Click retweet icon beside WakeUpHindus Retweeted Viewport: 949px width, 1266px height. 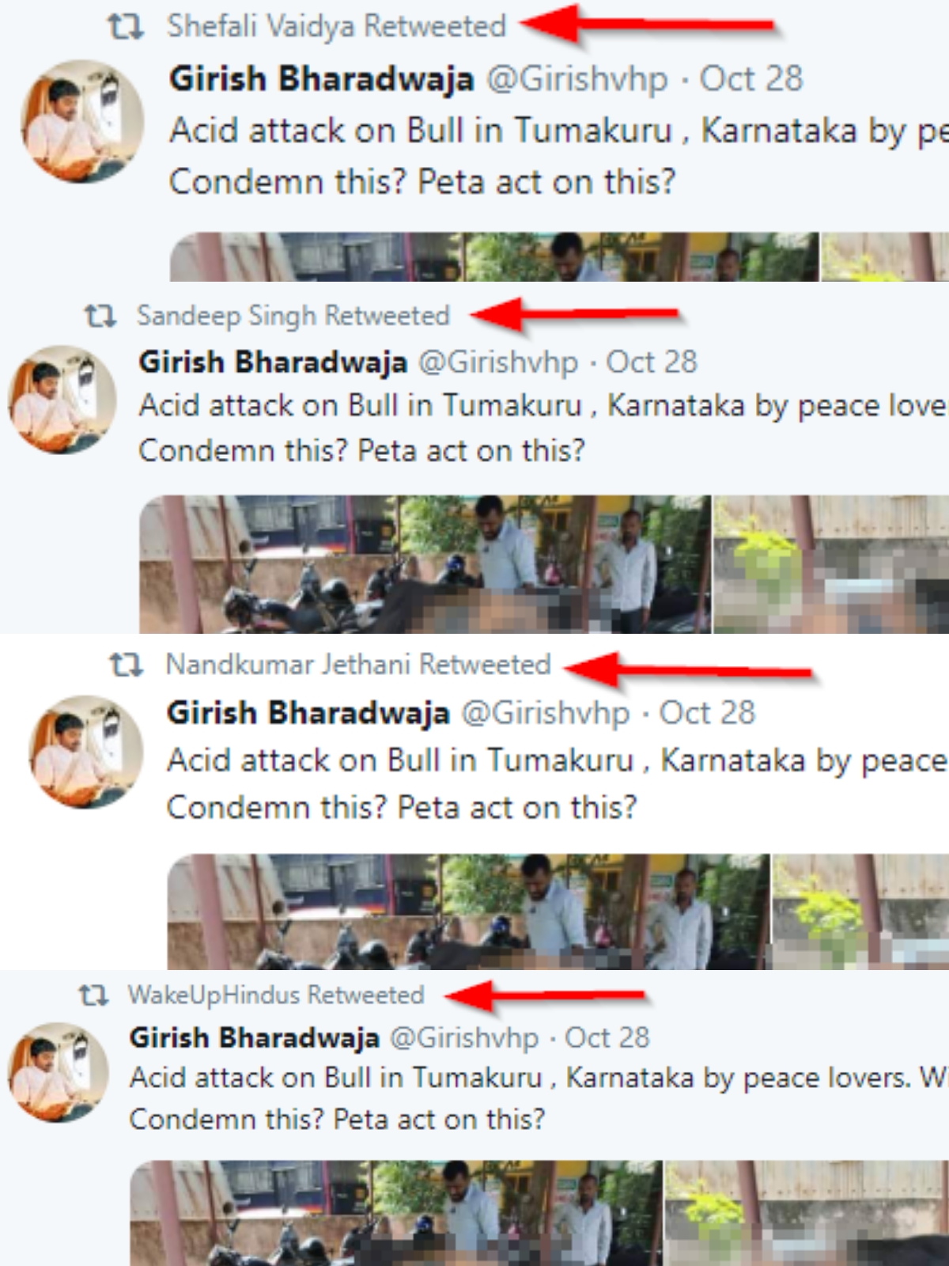(94, 995)
